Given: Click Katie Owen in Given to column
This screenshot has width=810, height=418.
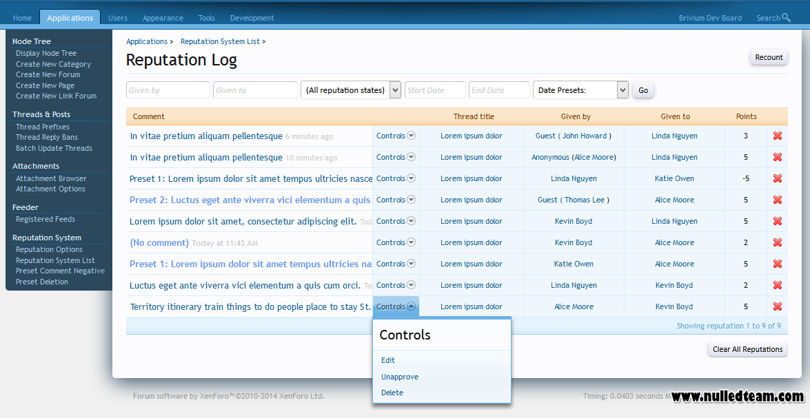Looking at the screenshot, I should pyautogui.click(x=674, y=178).
